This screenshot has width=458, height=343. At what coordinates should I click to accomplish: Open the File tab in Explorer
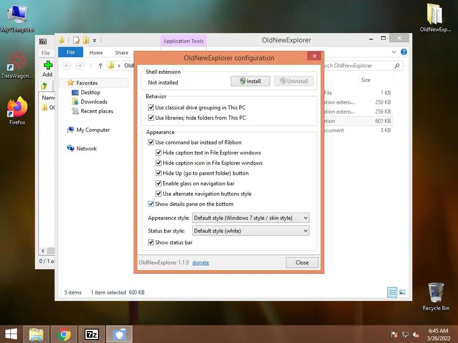click(x=71, y=52)
